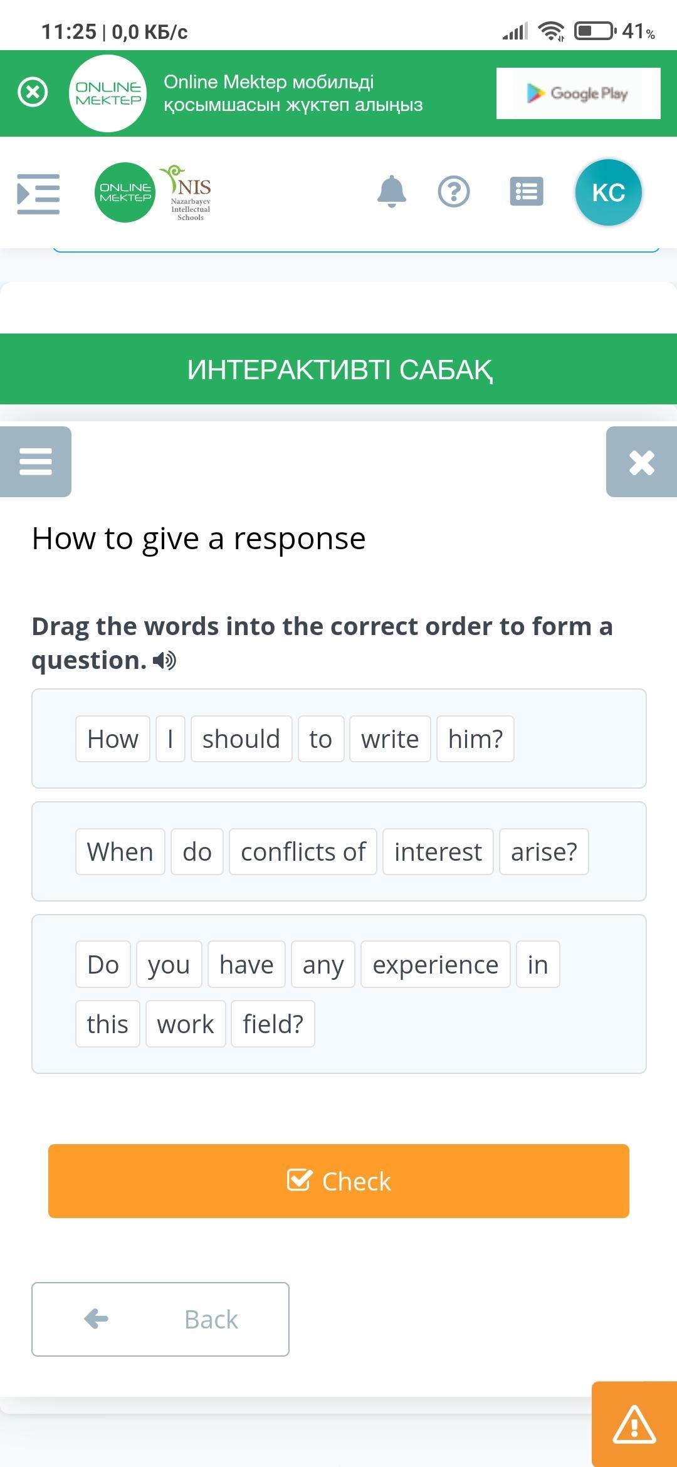Open the Google Play download link
Image resolution: width=677 pixels, height=1467 pixels.
[578, 93]
